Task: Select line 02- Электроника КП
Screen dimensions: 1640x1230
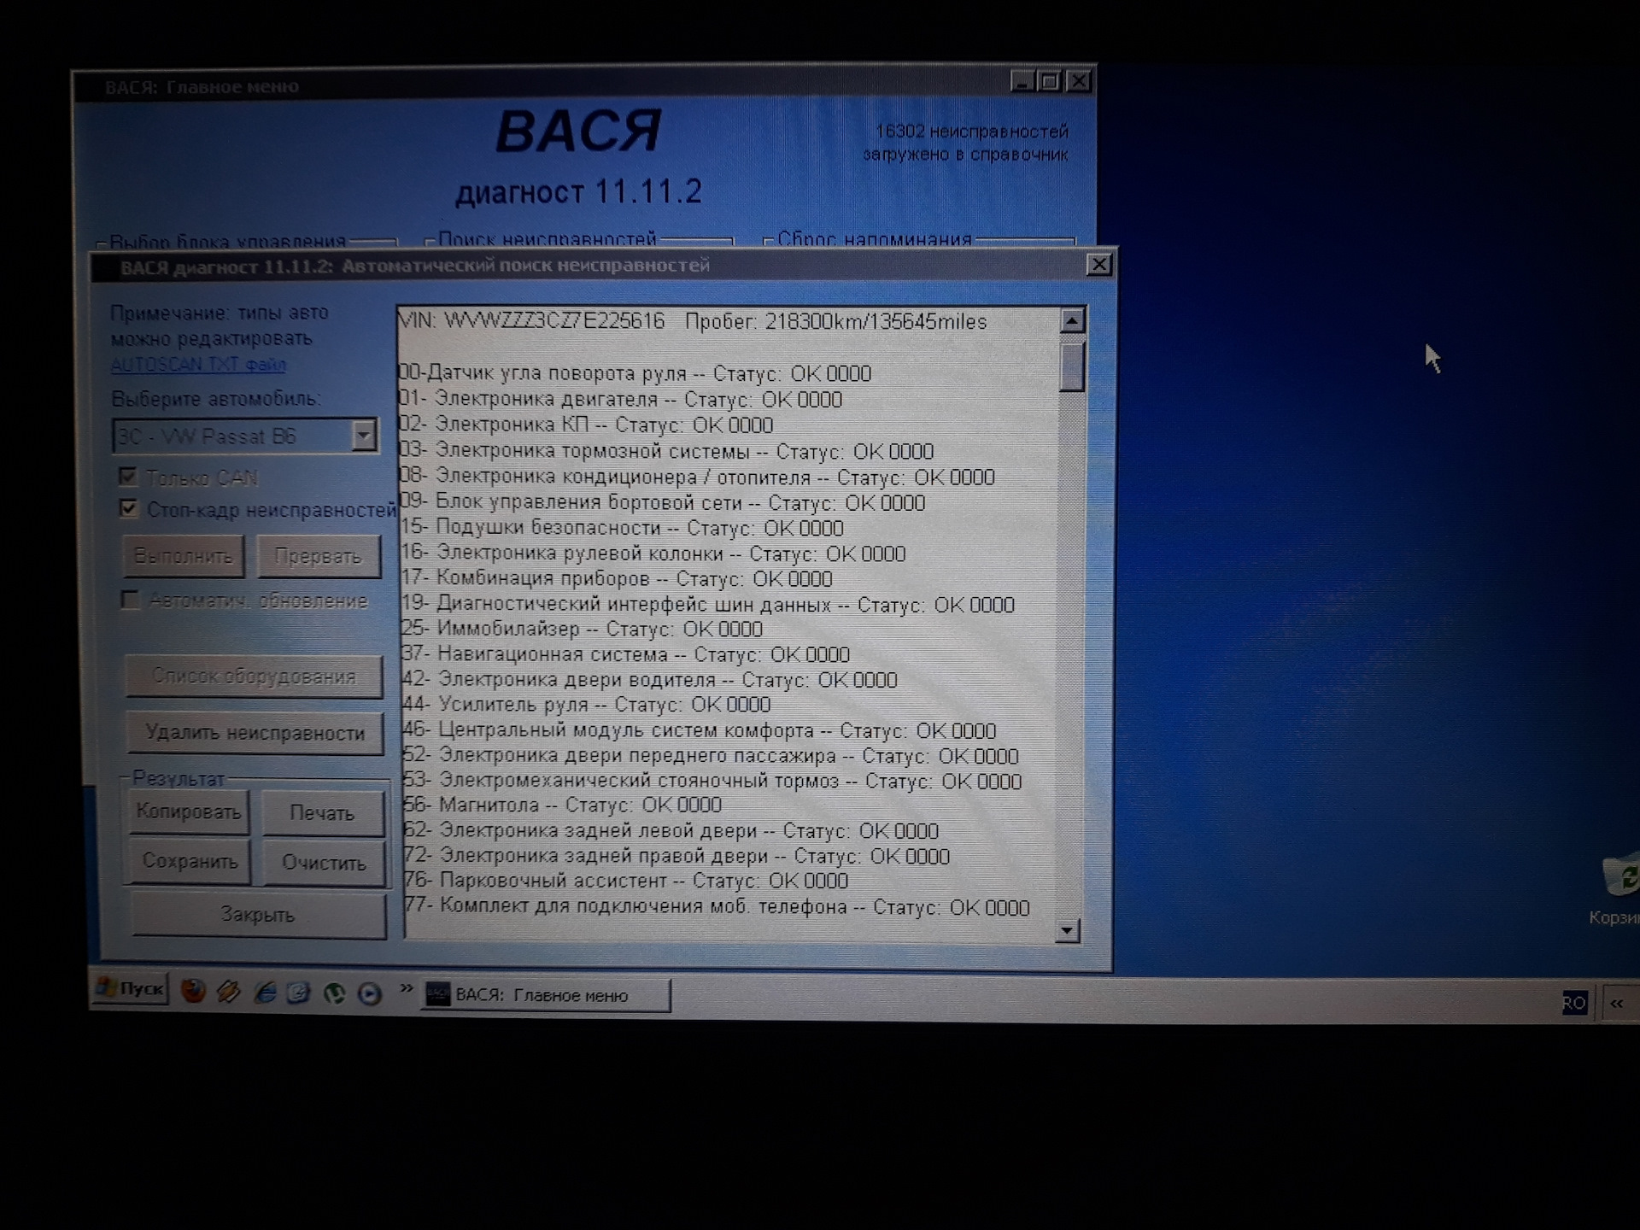Action: 586,425
